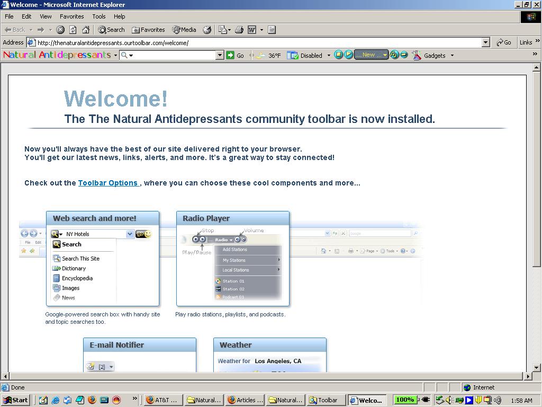The width and height of the screenshot is (542, 407).
Task: Click the Welcome! page heading
Action: [116, 98]
